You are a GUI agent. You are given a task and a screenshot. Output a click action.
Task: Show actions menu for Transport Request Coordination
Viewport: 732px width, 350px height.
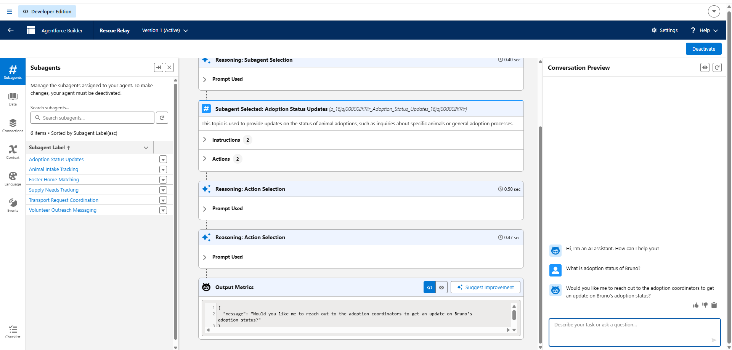(163, 200)
